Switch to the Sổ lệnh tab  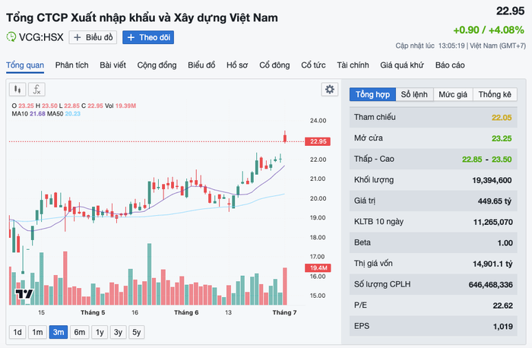coord(414,94)
